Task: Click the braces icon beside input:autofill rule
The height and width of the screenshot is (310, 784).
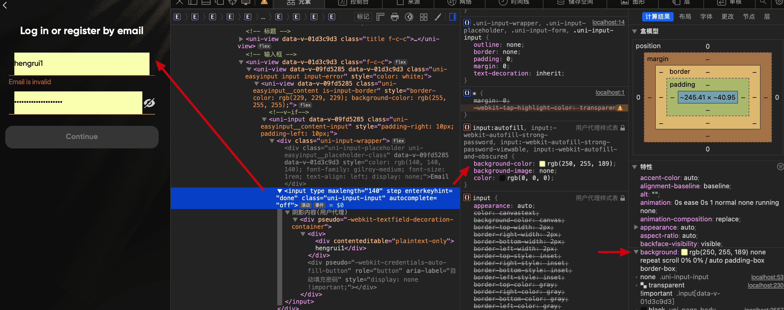Action: tap(467, 127)
